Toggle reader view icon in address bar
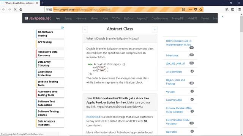This screenshot has height=136, width=243. tap(183, 9)
